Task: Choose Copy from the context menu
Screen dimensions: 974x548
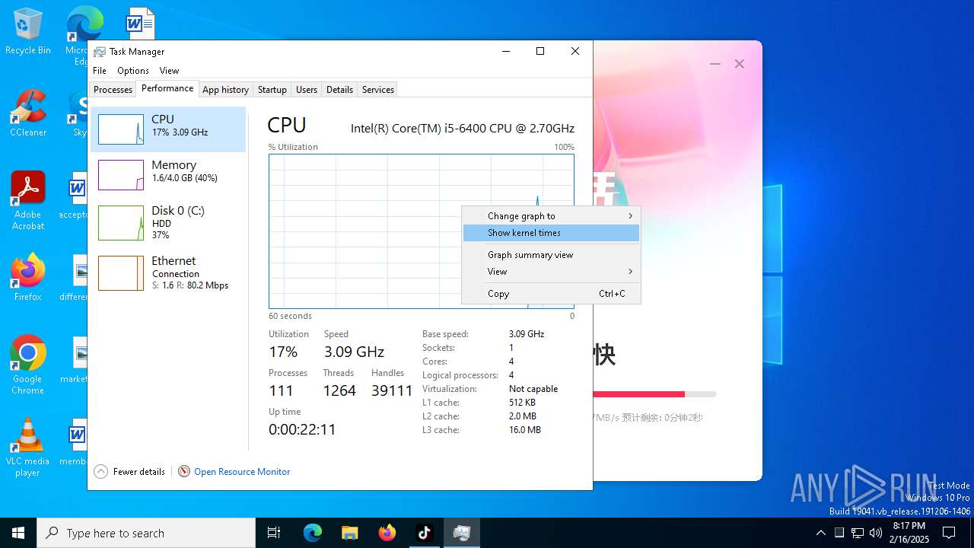Action: click(551, 294)
